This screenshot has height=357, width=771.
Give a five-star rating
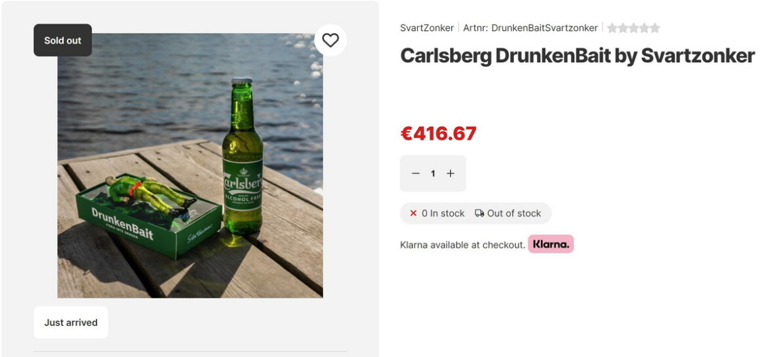click(x=654, y=28)
